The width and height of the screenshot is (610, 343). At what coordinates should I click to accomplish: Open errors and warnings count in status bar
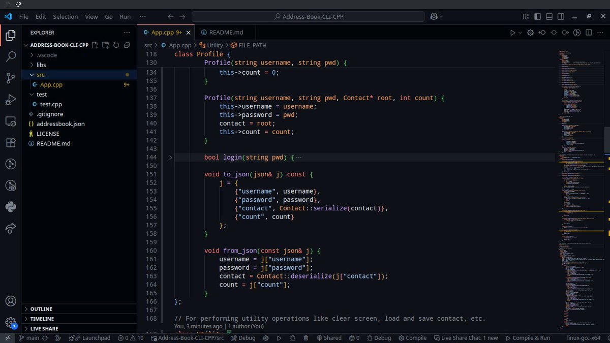[131, 338]
